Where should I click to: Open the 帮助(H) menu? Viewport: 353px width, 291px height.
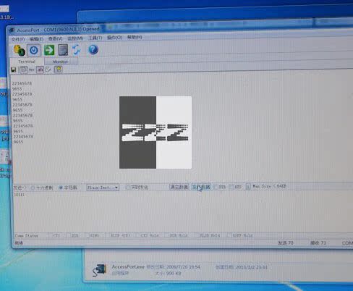135,37
